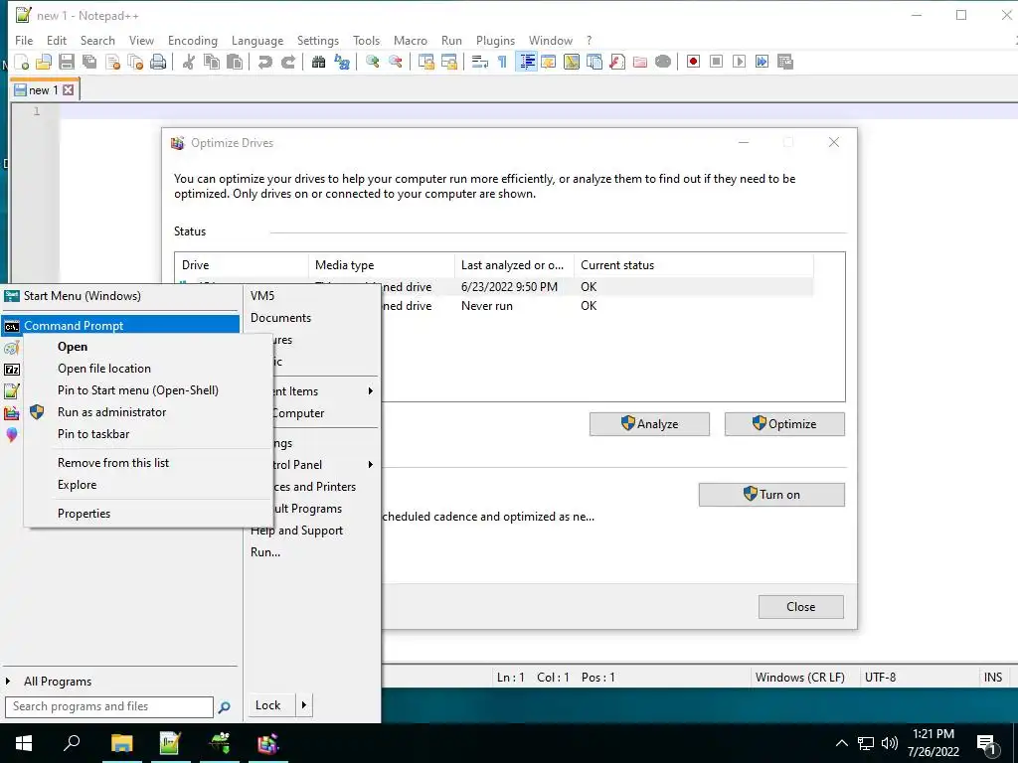This screenshot has width=1018, height=763.
Task: Click the Media type column header
Action: [381, 265]
